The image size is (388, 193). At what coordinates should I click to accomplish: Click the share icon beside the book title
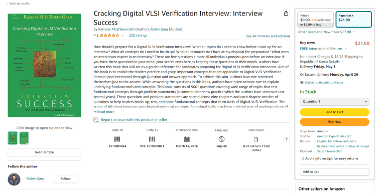[286, 14]
